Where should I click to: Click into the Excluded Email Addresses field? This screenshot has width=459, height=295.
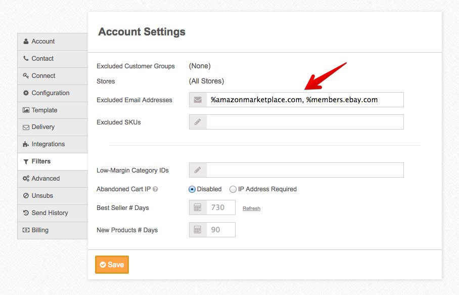pyautogui.click(x=304, y=100)
